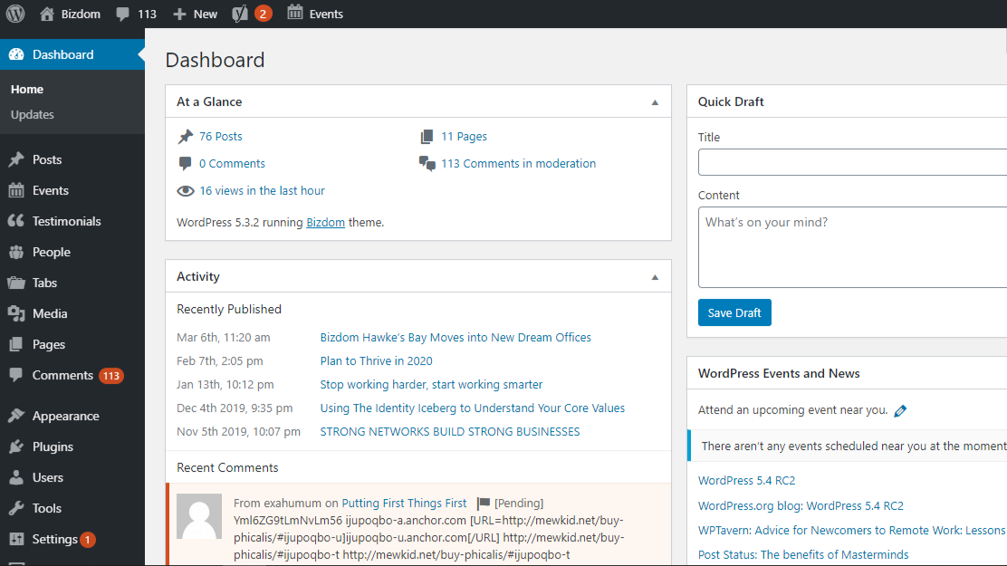Click the eye icon beside views count
The height and width of the screenshot is (566, 1007).
click(185, 191)
